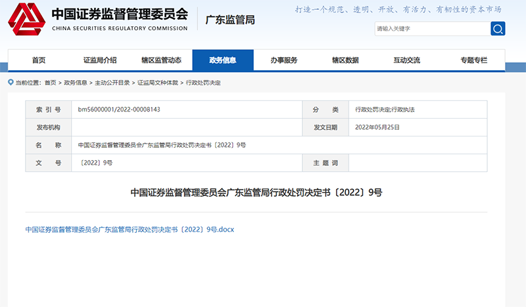The width and height of the screenshot is (526, 307).
Task: Go to 主动公开目录 in the breadcrumb
Action: [112, 83]
